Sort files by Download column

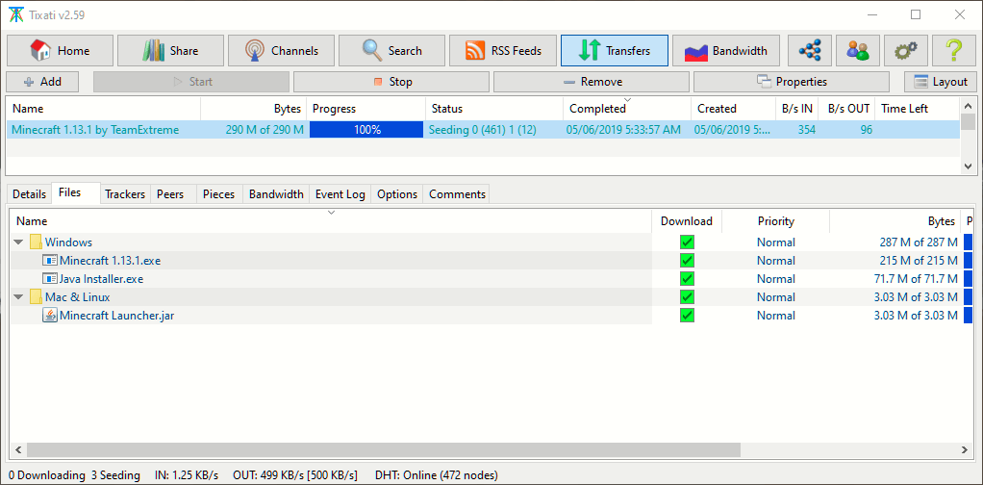(687, 221)
